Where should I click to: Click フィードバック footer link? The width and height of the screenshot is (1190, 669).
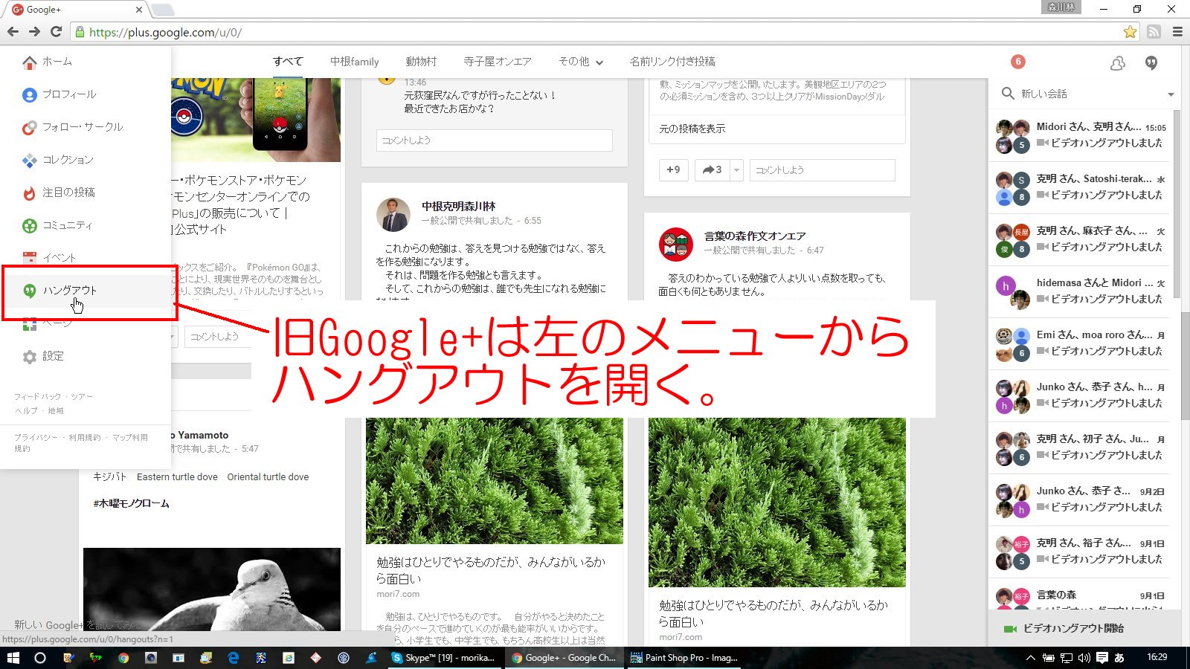tap(37, 397)
